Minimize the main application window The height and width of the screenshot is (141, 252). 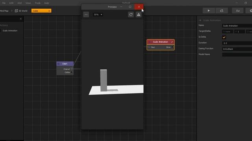(237, 3)
